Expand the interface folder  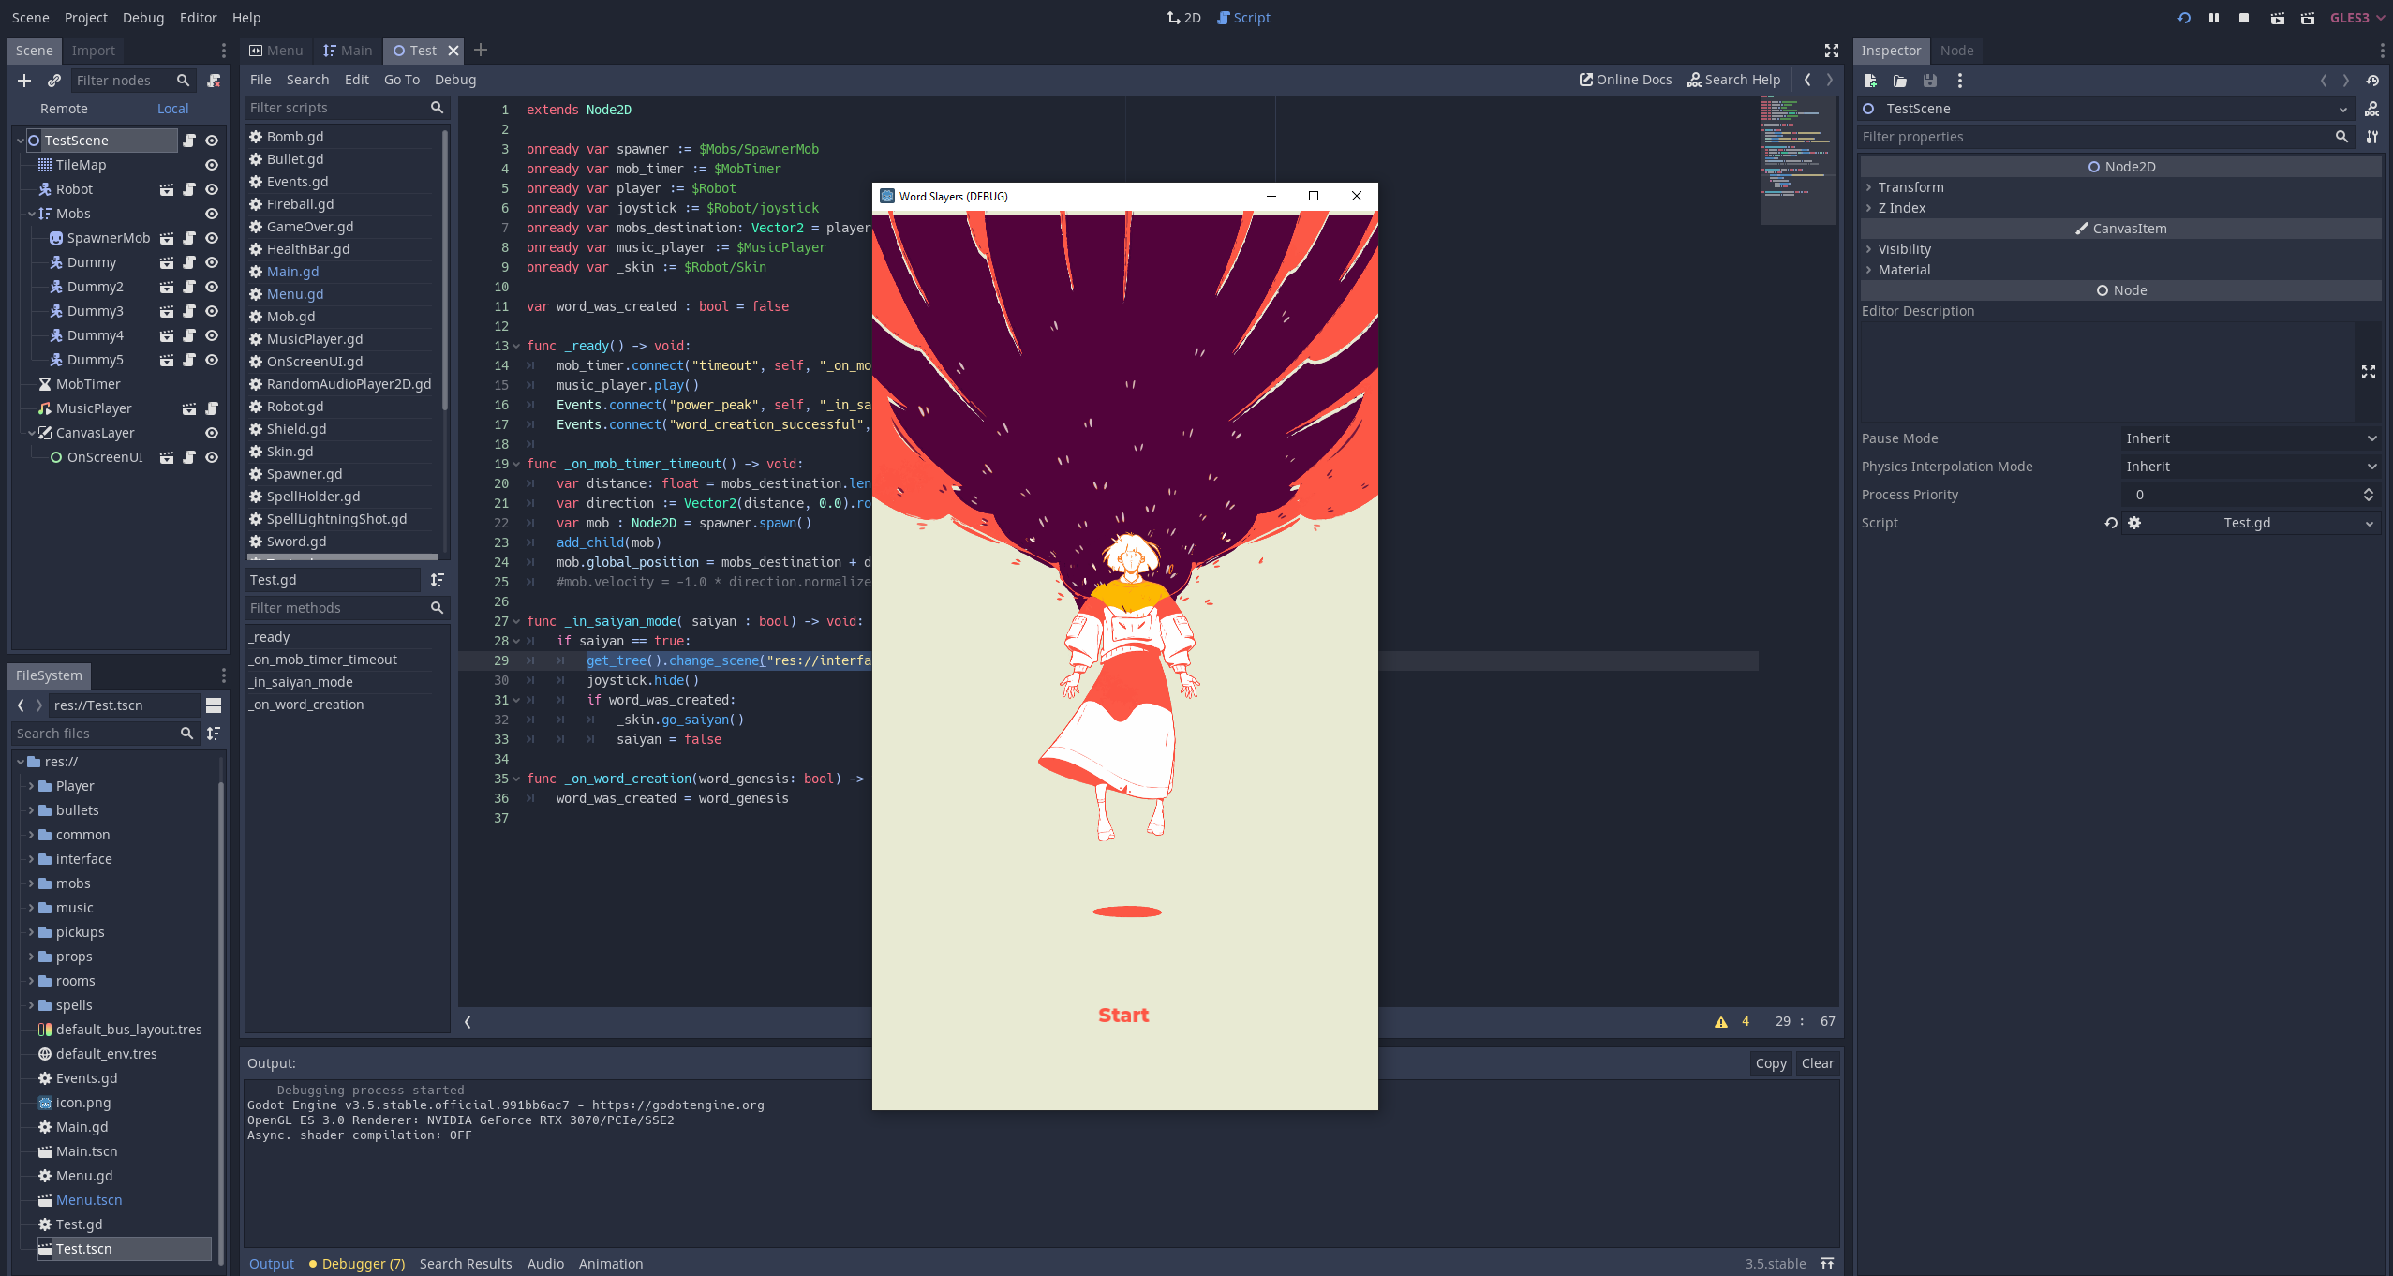click(31, 859)
